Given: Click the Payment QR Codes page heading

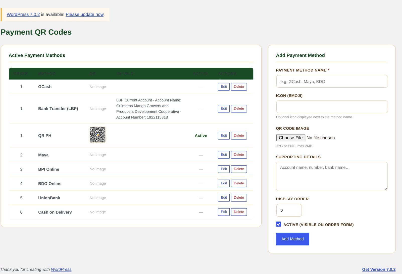Looking at the screenshot, I should pyautogui.click(x=36, y=32).
